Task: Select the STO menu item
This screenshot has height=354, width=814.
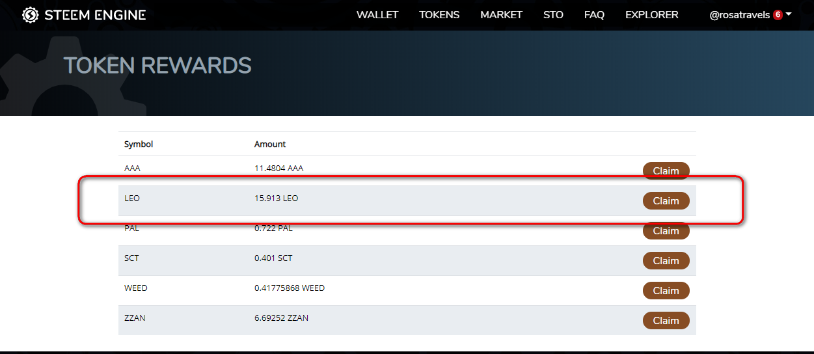Action: pyautogui.click(x=553, y=15)
